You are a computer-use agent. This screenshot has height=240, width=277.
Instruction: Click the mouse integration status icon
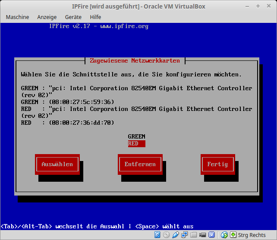click(224, 235)
